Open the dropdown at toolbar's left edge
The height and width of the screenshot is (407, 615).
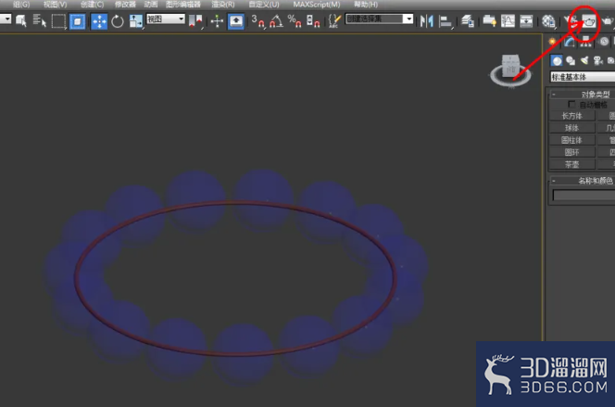click(x=6, y=19)
